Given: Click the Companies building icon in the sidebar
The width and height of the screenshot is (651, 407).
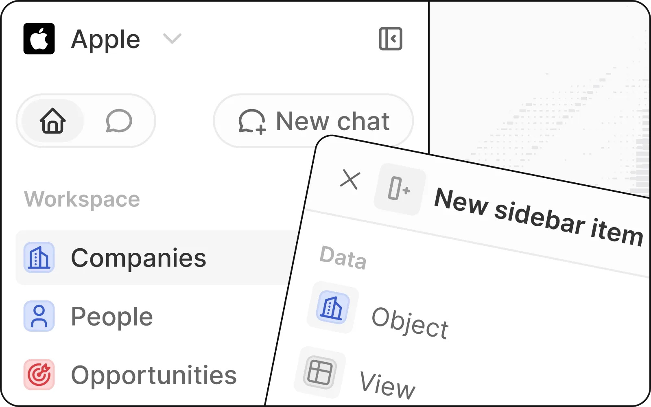Looking at the screenshot, I should point(39,258).
